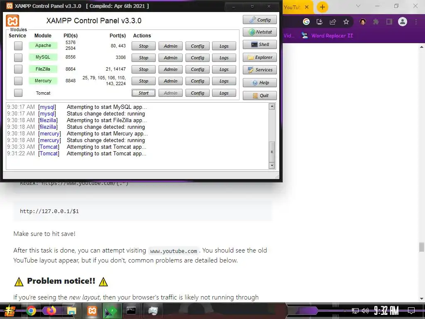Viewport: 425px width, 319px height.
Task: Toggle the Mercury service checkbox
Action: point(18,81)
